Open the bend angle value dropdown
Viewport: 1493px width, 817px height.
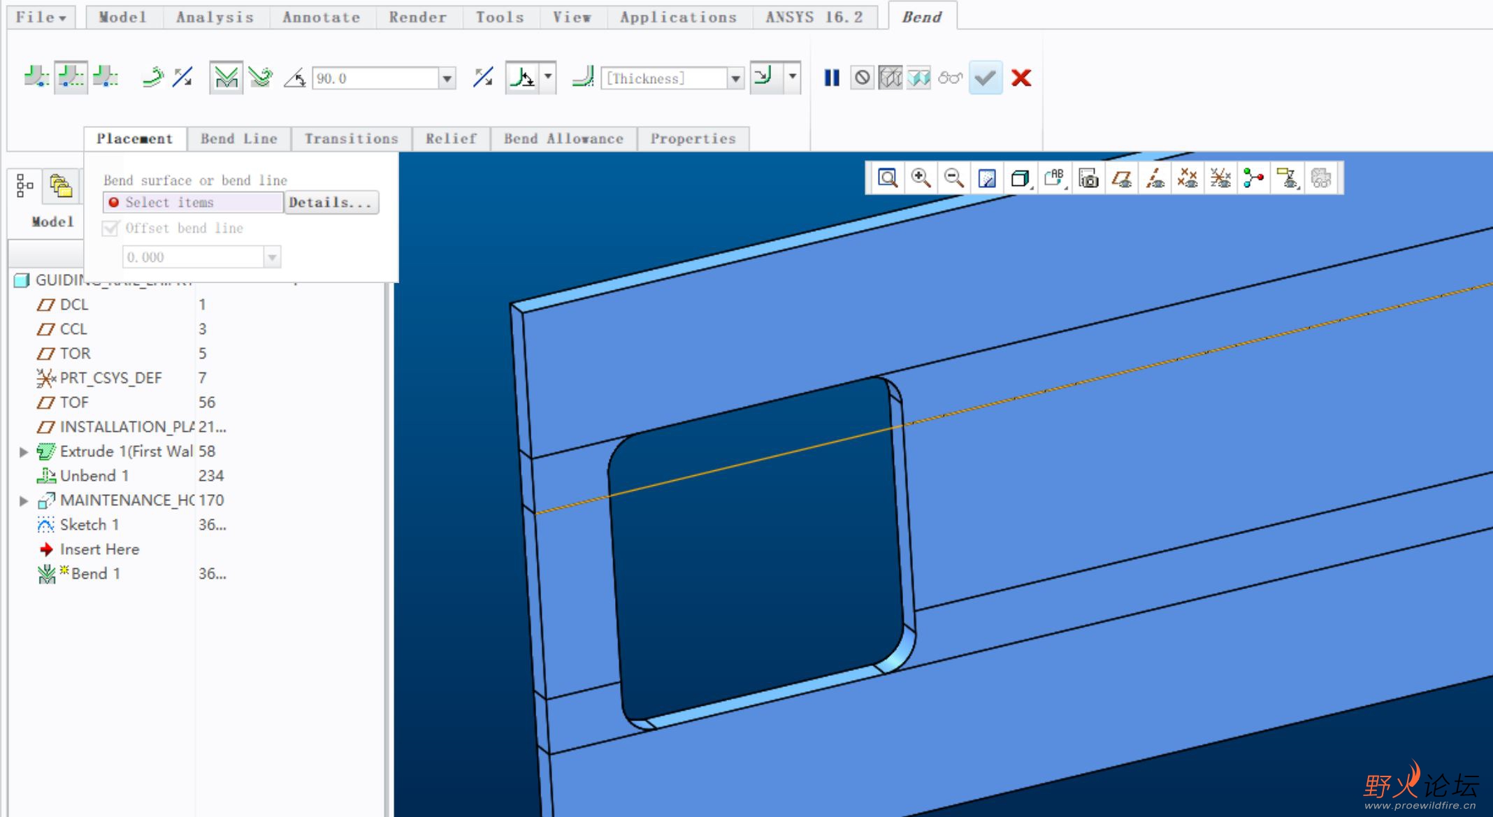447,78
